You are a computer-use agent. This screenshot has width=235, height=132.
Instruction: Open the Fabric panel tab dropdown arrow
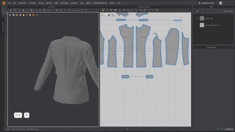(x=221, y=7)
